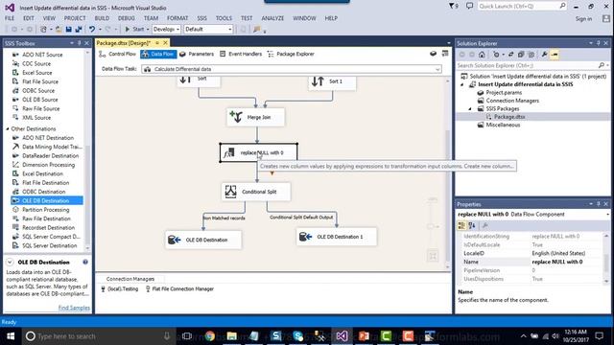The height and width of the screenshot is (345, 614).
Task: Select the replace NULL with 0 component
Action: pyautogui.click(x=258, y=152)
